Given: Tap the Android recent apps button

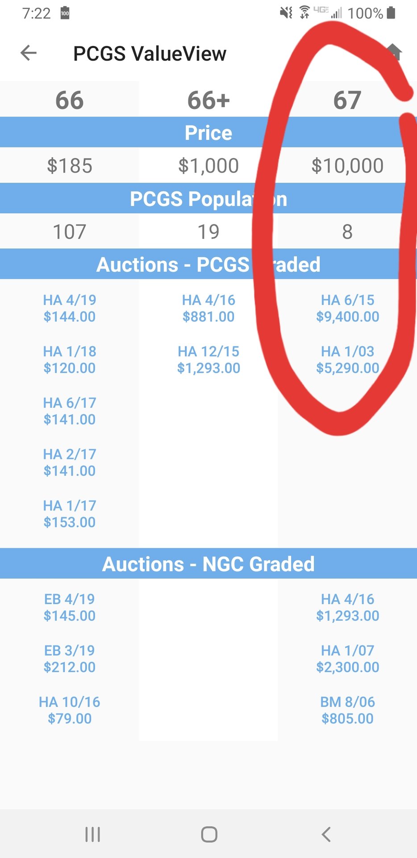Looking at the screenshot, I should [92, 834].
